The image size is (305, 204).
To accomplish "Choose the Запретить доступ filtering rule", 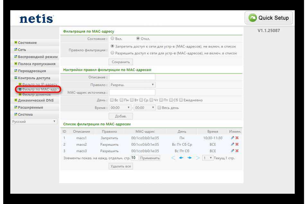I will click(112, 46).
